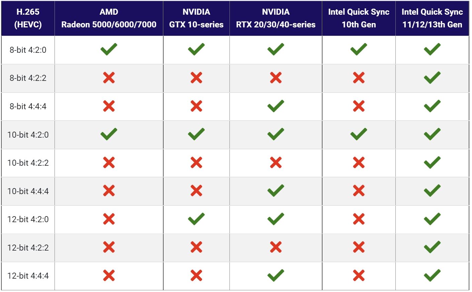Select the NVIDIA RTX 20/30/40-series header
Image resolution: width=472 pixels, height=292 pixels.
[276, 18]
